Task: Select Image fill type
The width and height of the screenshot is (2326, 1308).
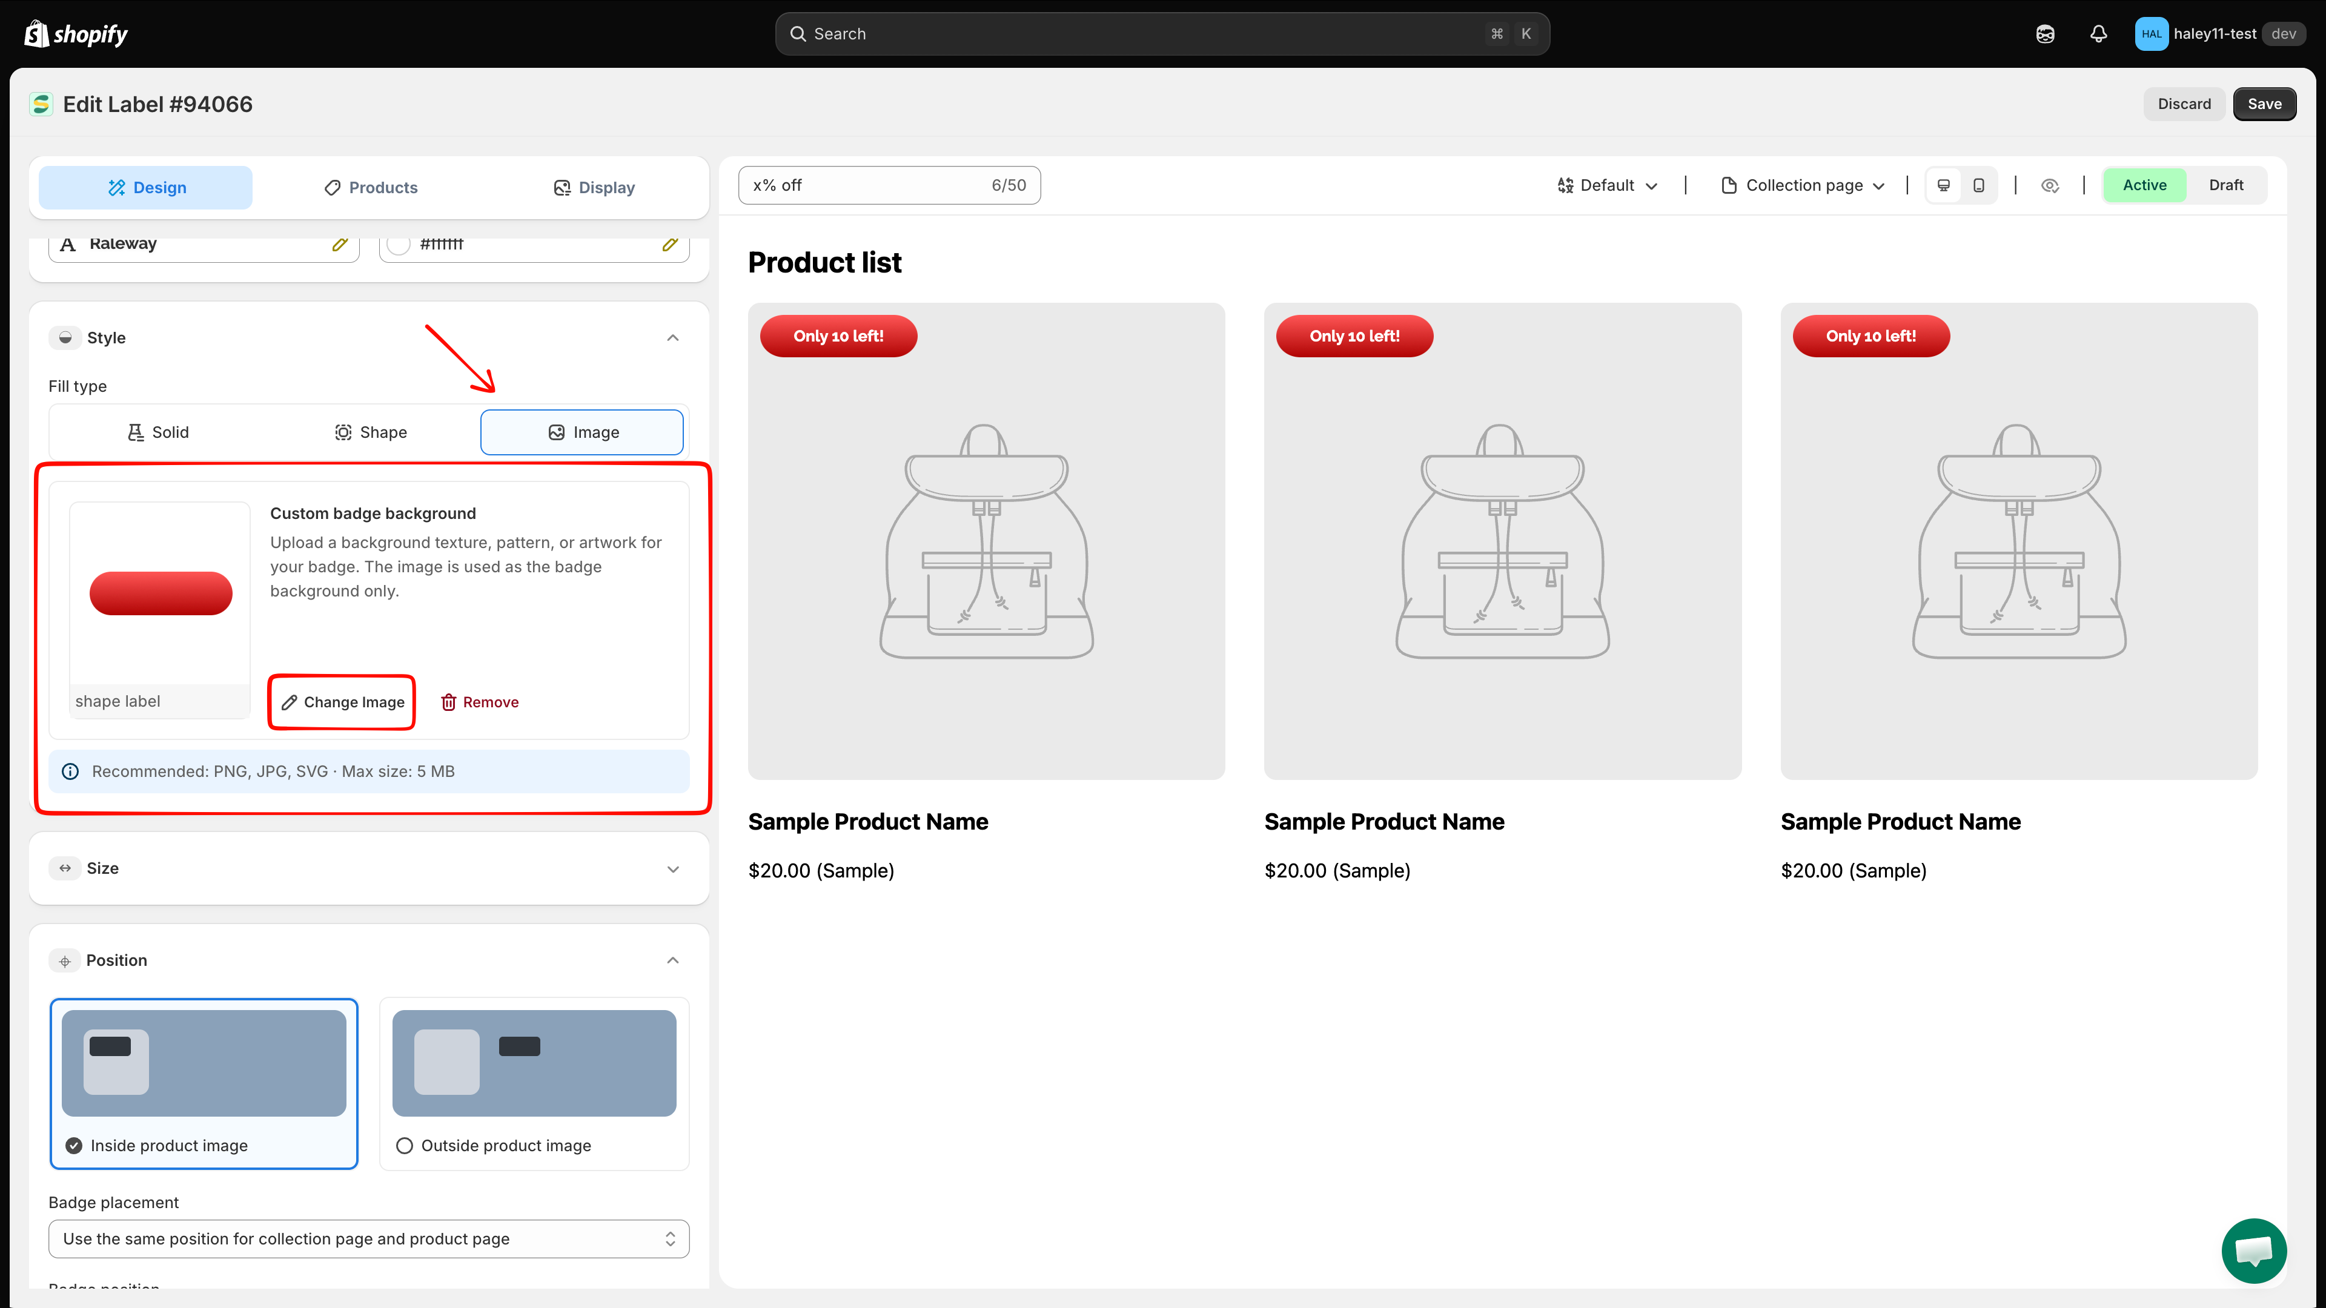Action: (x=582, y=432)
